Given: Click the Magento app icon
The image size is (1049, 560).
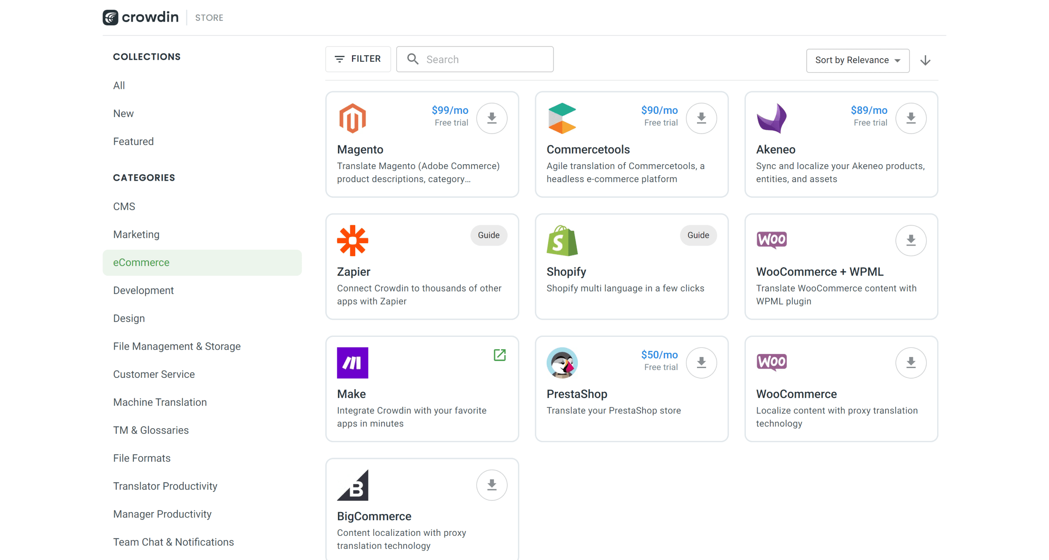Looking at the screenshot, I should click(x=352, y=119).
